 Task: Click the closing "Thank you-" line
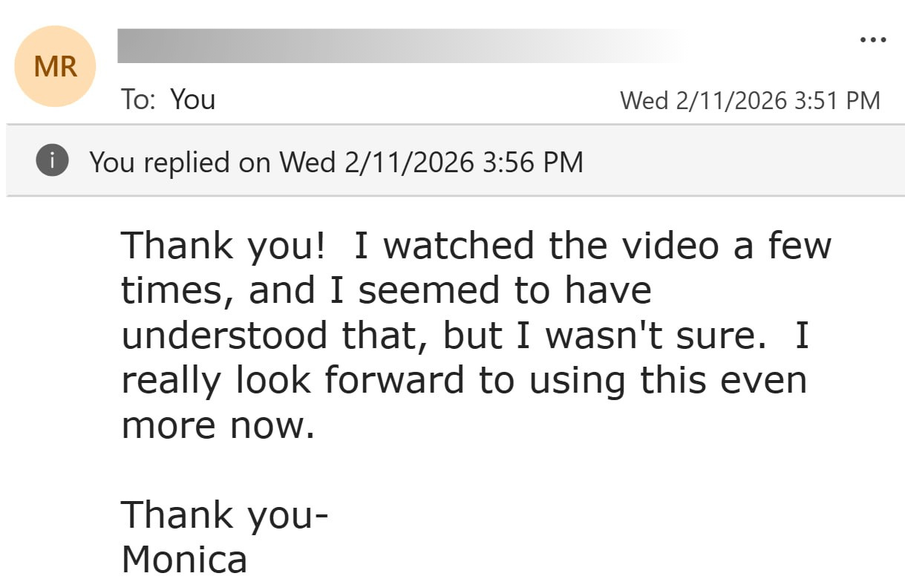pyautogui.click(x=224, y=515)
